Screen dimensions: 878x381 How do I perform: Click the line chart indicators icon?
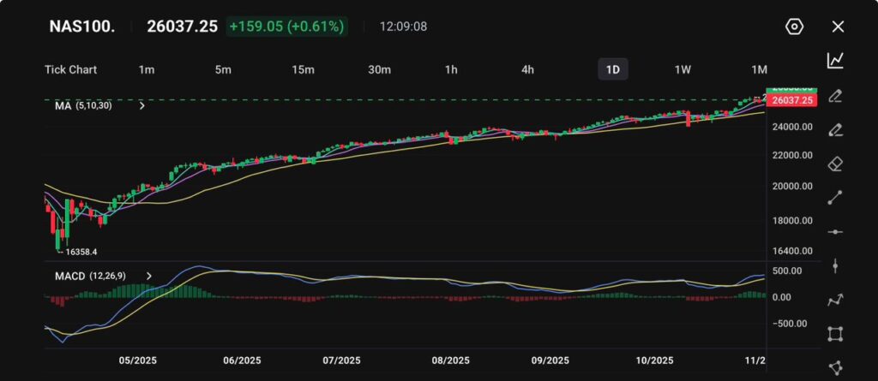pyautogui.click(x=835, y=61)
